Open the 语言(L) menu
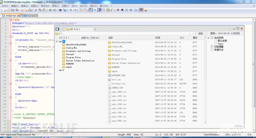 click(55, 6)
